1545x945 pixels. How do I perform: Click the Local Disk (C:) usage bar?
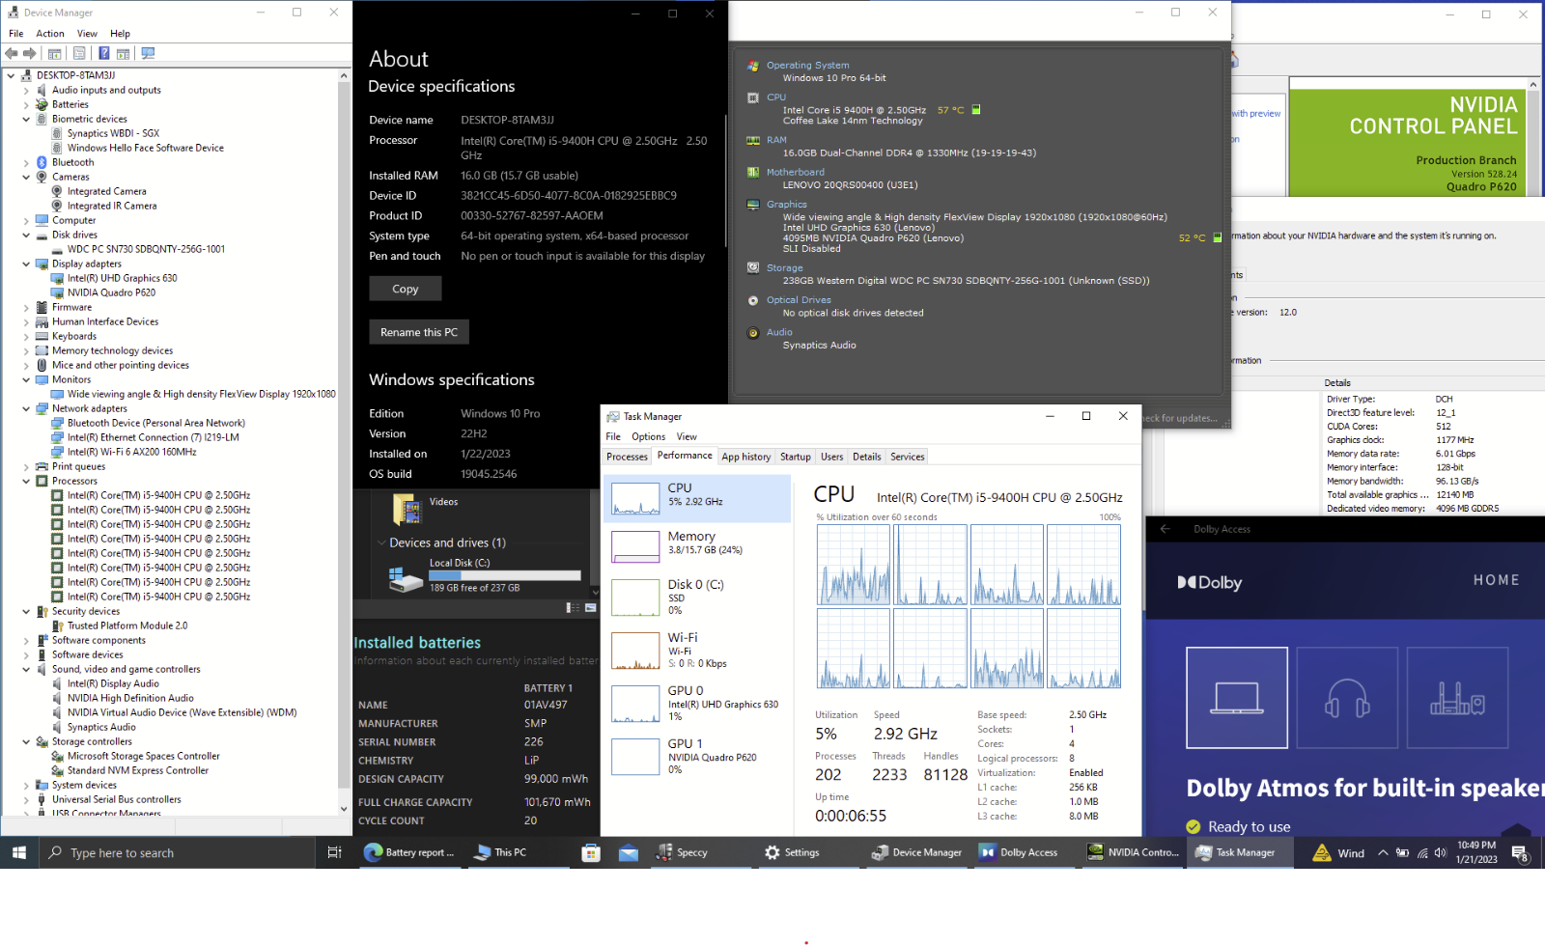point(505,575)
